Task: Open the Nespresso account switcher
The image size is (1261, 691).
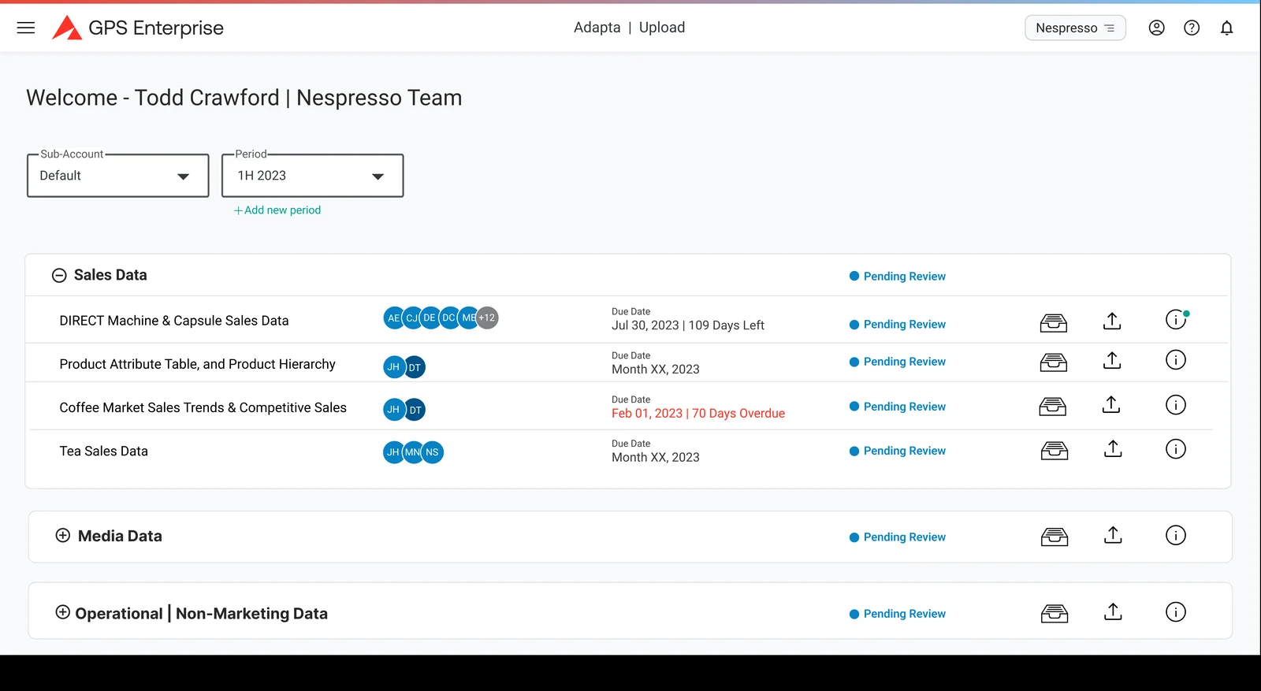Action: coord(1075,28)
